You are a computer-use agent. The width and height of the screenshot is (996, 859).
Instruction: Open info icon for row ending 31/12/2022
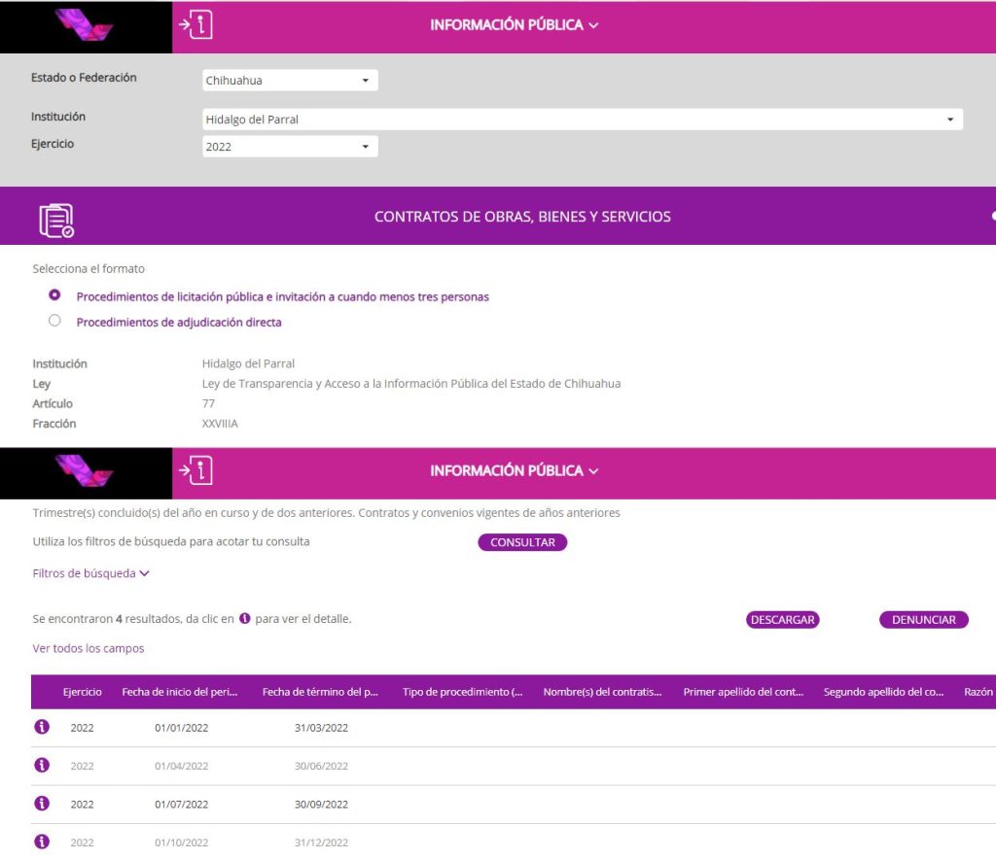42,842
